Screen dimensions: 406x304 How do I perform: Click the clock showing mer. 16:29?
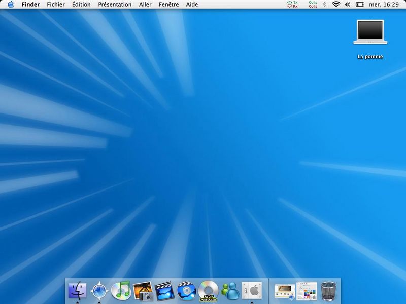point(384,5)
